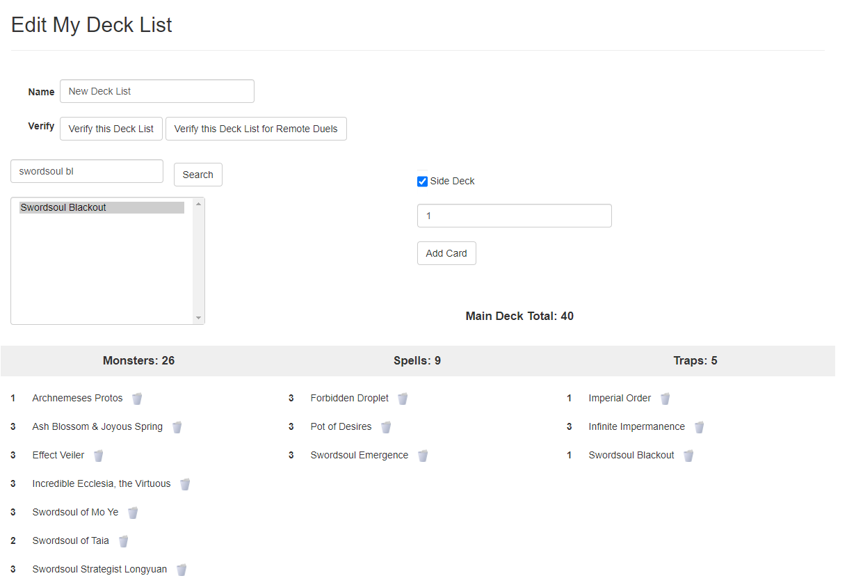
Task: Click the Effect Veiler card name
Action: 58,455
